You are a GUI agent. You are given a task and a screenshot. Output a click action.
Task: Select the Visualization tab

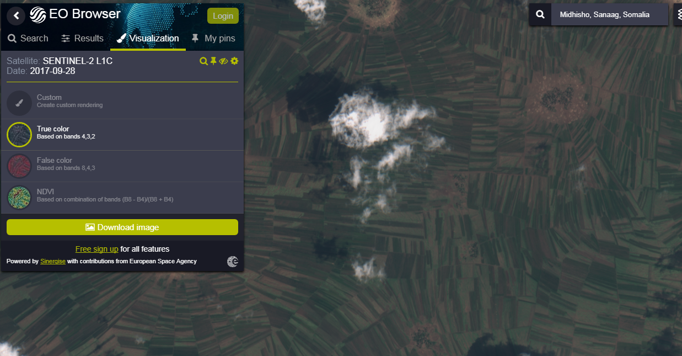point(148,39)
